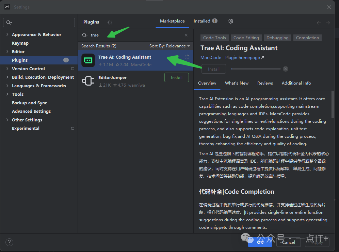The image size is (339, 252).
Task: Select the EditorJumper search result
Action: pyautogui.click(x=135, y=81)
